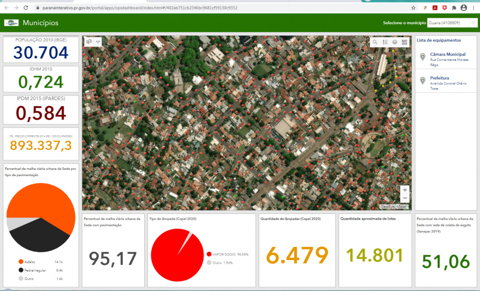
Task: Open the Chrome extensions puzzle menu
Action: coord(454,8)
